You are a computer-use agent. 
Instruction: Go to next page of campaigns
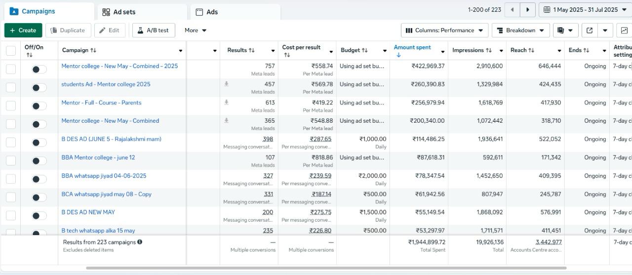click(x=528, y=9)
